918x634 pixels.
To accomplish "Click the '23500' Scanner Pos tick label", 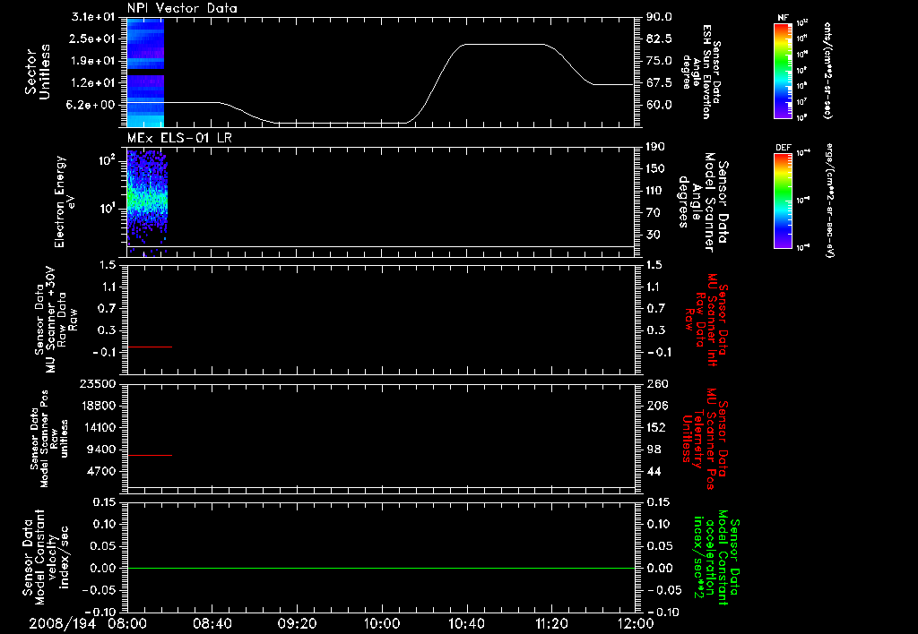I will click(x=98, y=383).
